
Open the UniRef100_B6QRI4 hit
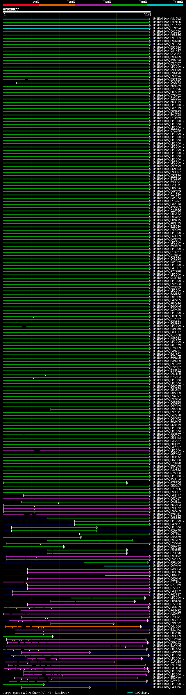point(167,102)
